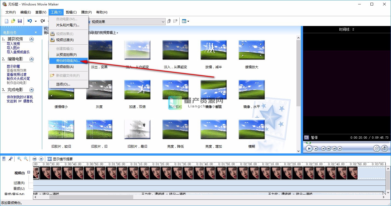Click the monitor Back to start button
Screen dimensions: 391x206
324,148
